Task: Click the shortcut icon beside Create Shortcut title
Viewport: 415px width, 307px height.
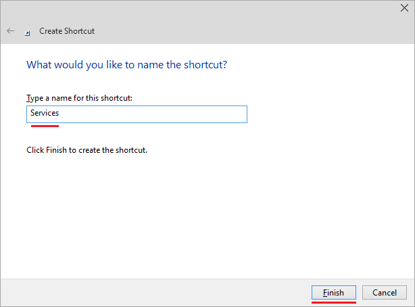Action: tap(28, 33)
